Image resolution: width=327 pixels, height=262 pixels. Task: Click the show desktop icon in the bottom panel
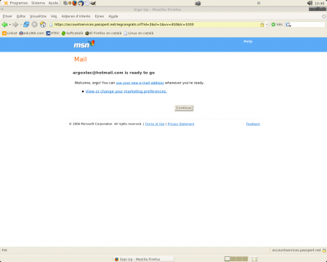[x=254, y=259]
